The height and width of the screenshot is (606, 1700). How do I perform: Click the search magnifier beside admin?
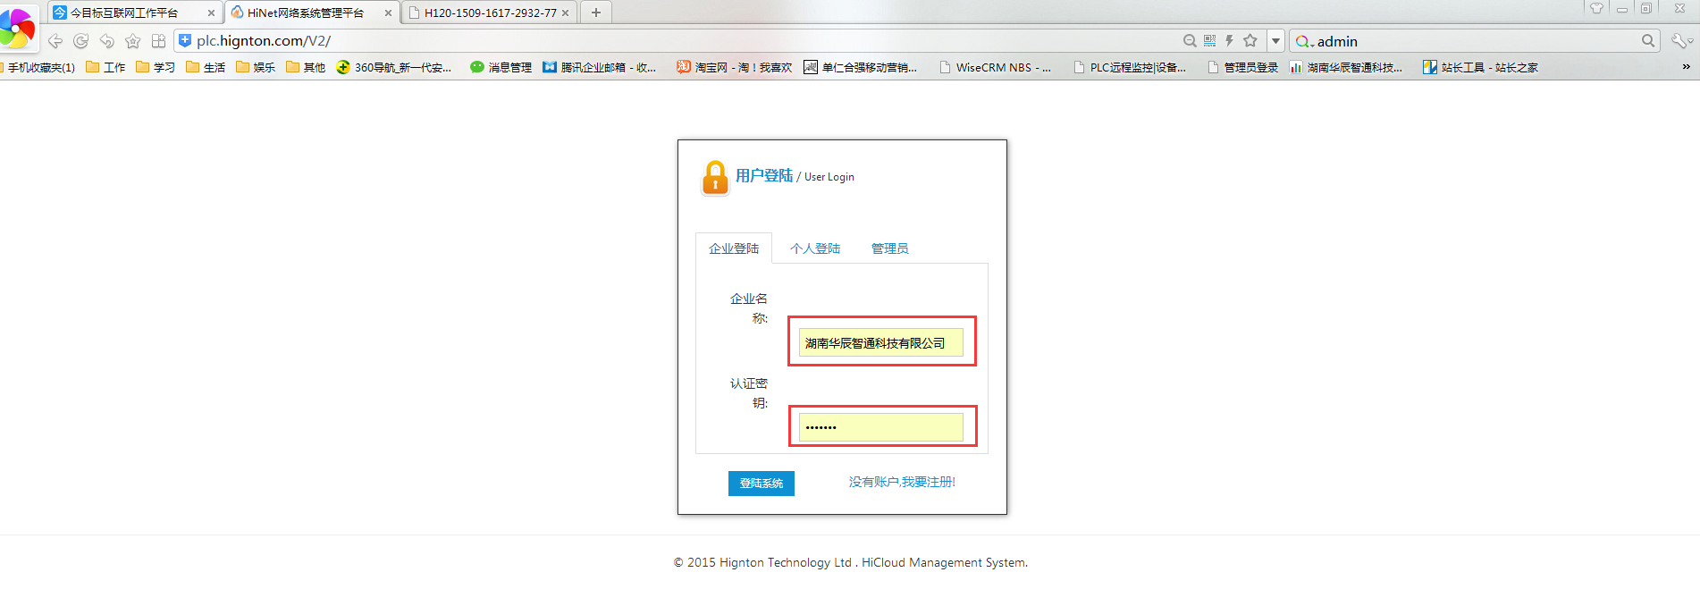[x=1648, y=41]
